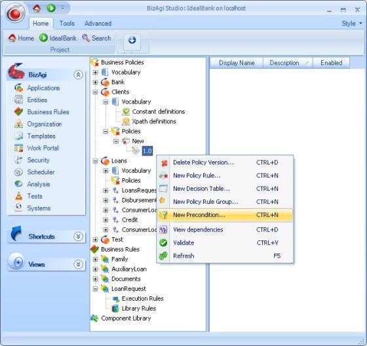
Task: Open the Work Portal module icon
Action: [19, 148]
